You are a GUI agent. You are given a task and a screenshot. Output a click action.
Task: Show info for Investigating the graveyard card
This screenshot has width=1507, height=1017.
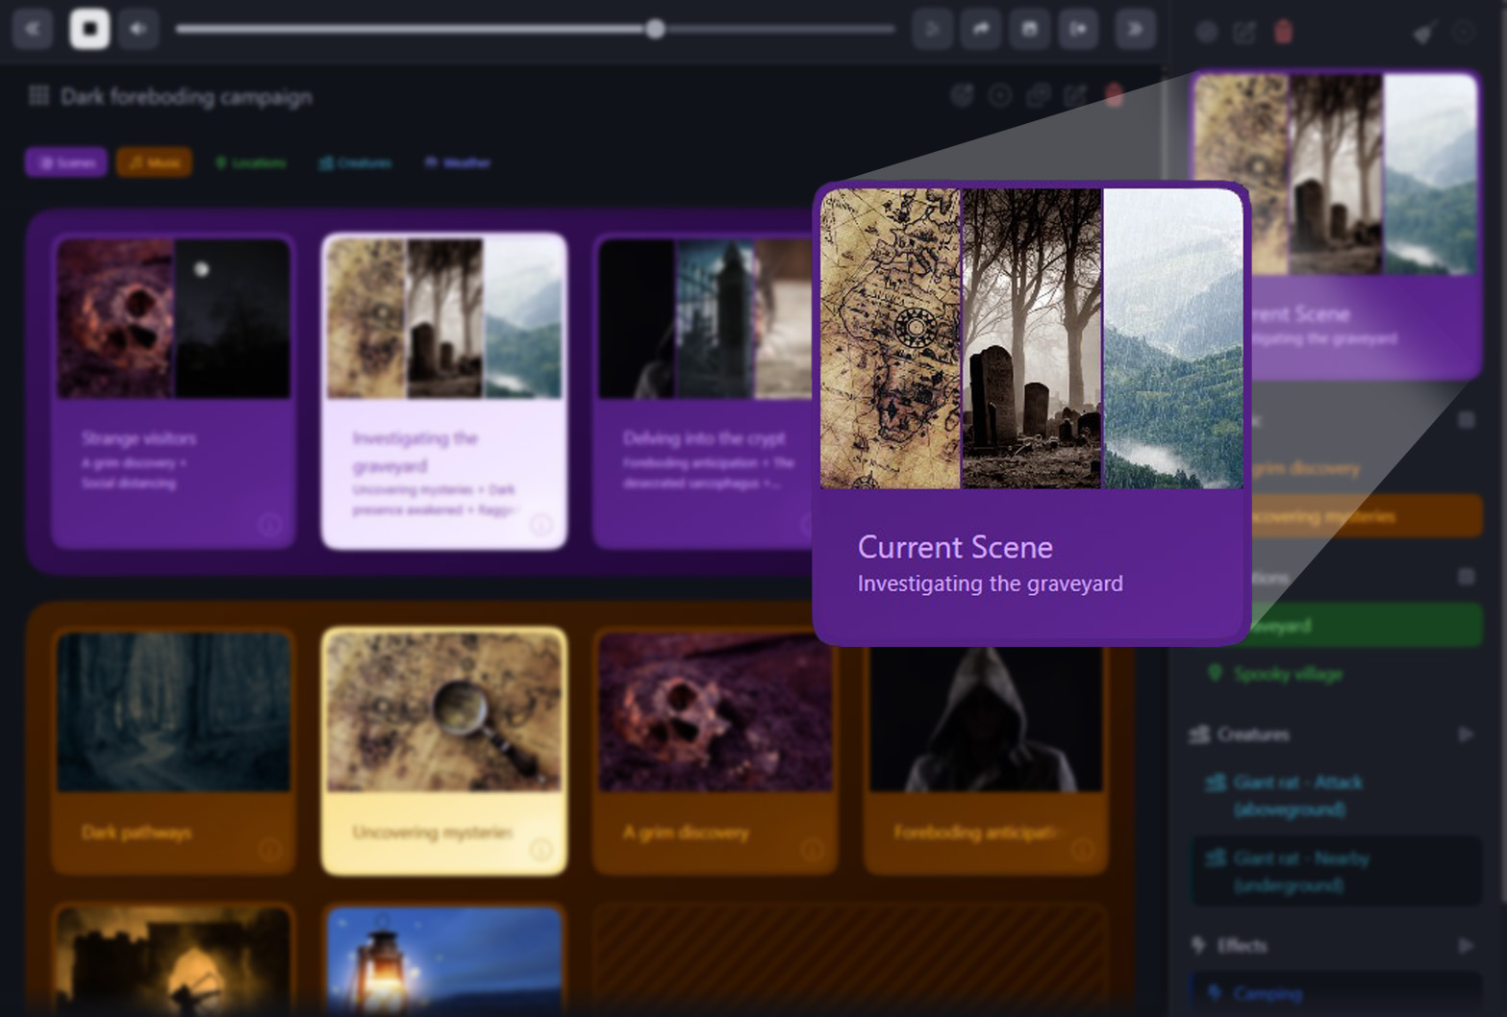(x=541, y=524)
